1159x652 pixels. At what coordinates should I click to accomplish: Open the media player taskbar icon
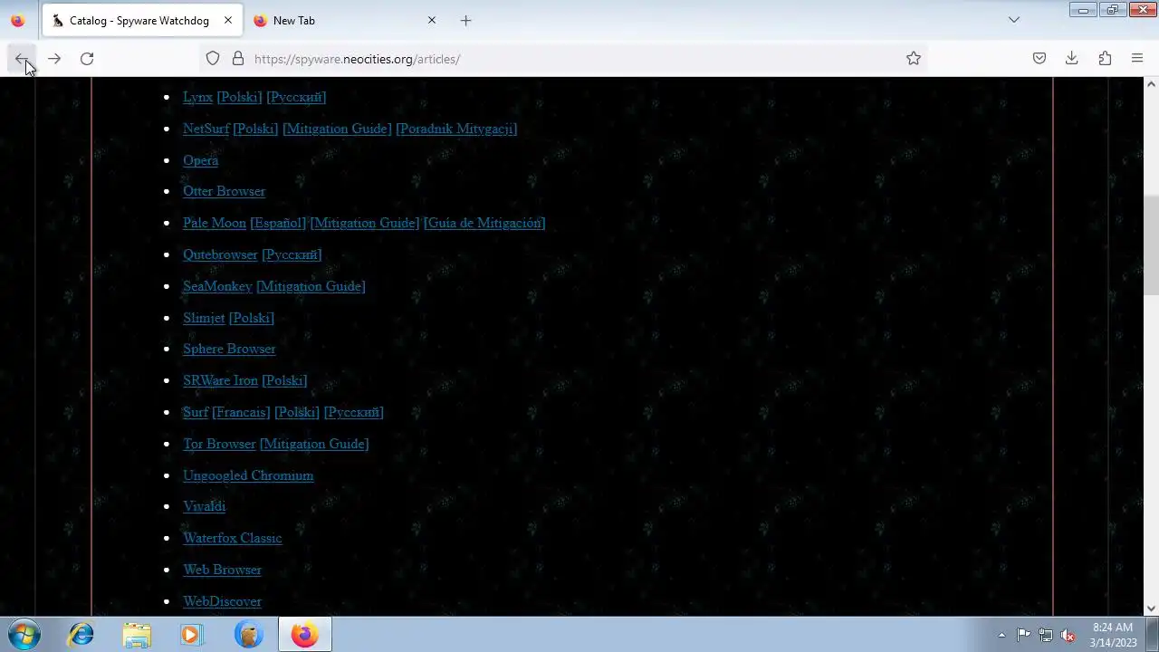(x=191, y=635)
